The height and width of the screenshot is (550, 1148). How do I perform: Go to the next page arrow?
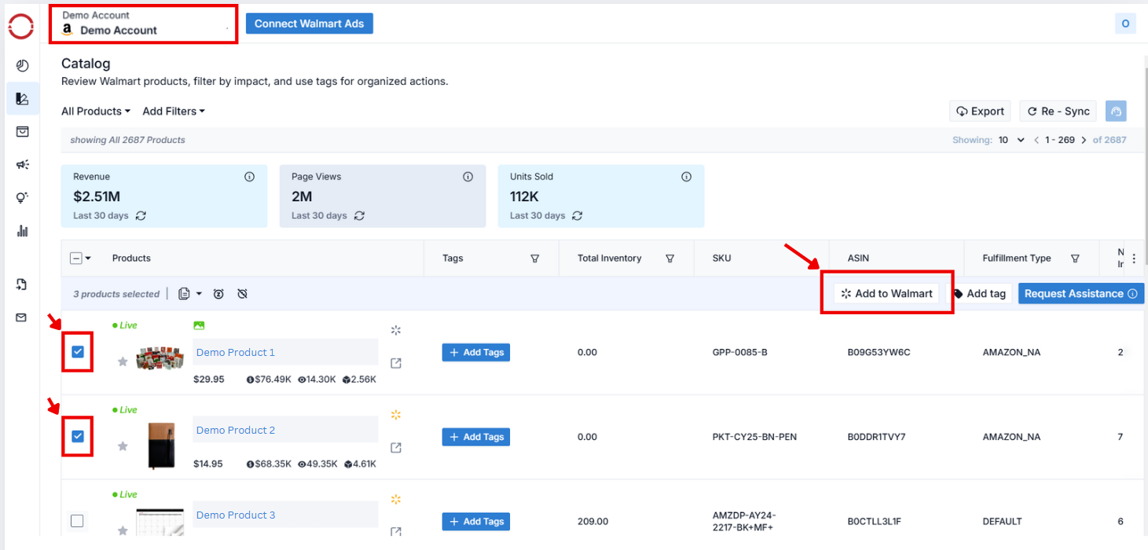coord(1084,140)
